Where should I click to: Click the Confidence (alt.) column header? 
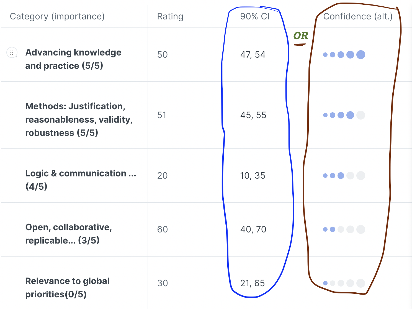[x=358, y=16]
